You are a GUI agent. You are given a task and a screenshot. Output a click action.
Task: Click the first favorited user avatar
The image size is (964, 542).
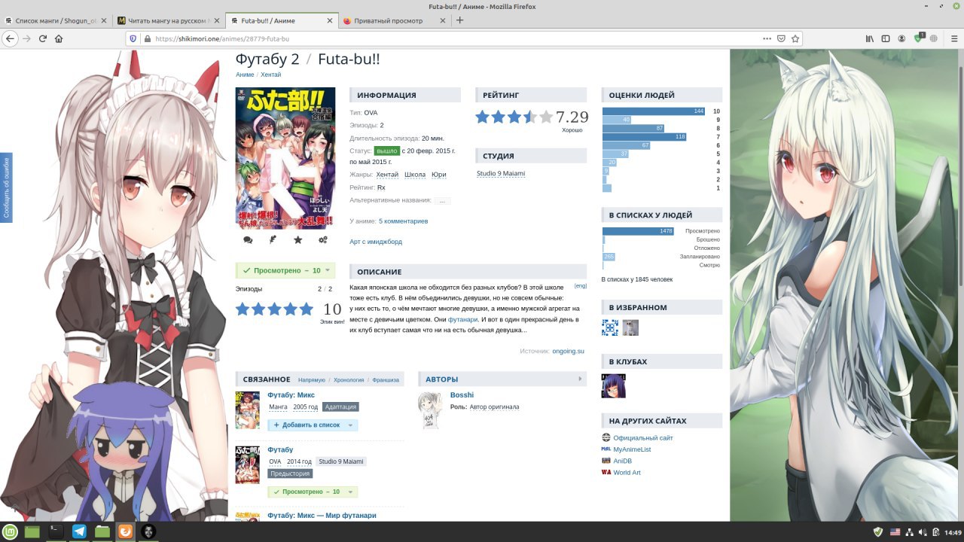coord(610,327)
